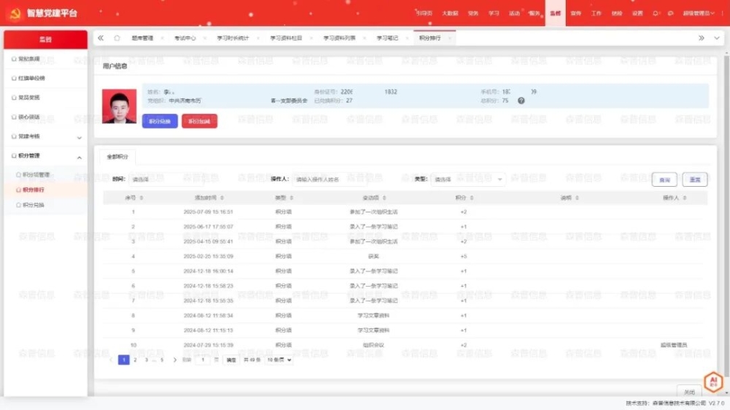Click the red 积分加减 button
The width and height of the screenshot is (730, 410).
(199, 121)
